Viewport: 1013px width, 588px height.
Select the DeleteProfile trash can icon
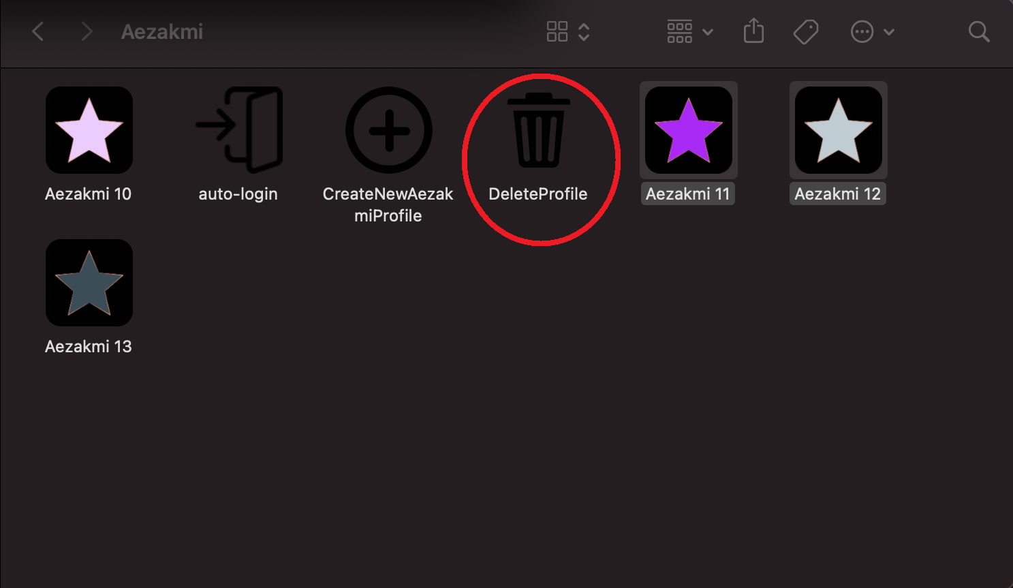(539, 130)
